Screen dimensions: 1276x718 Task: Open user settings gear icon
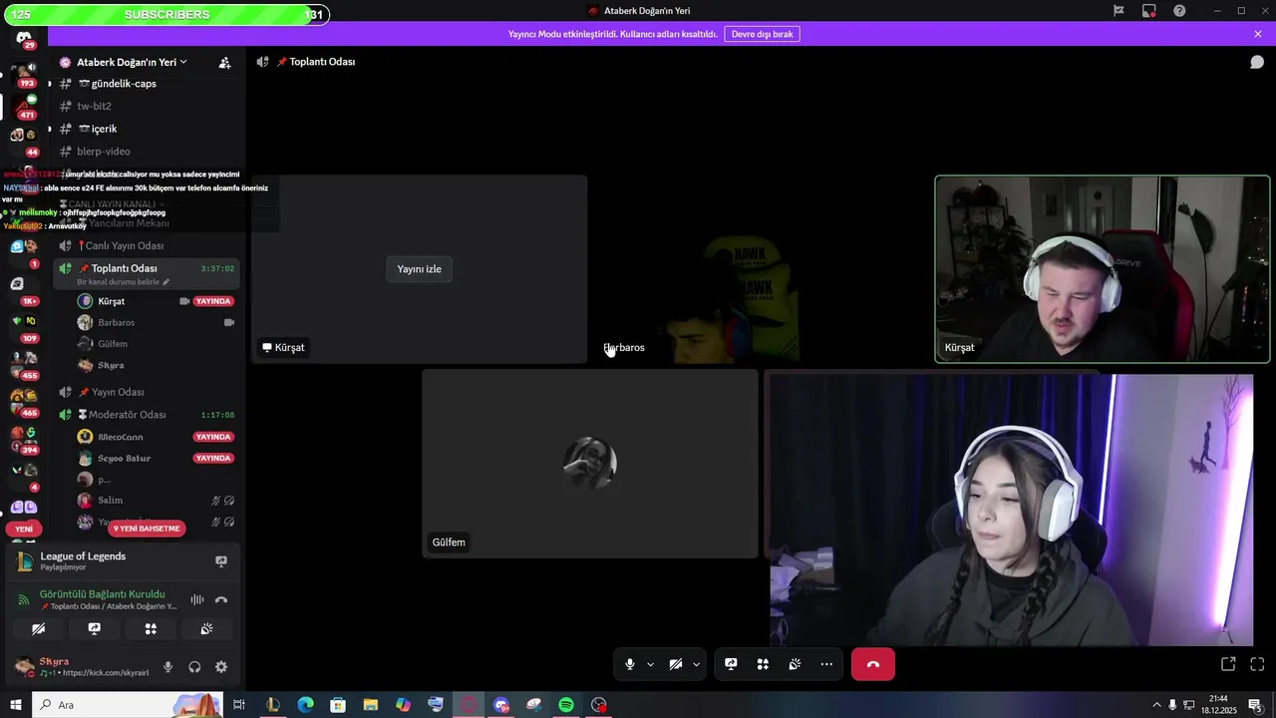click(221, 667)
